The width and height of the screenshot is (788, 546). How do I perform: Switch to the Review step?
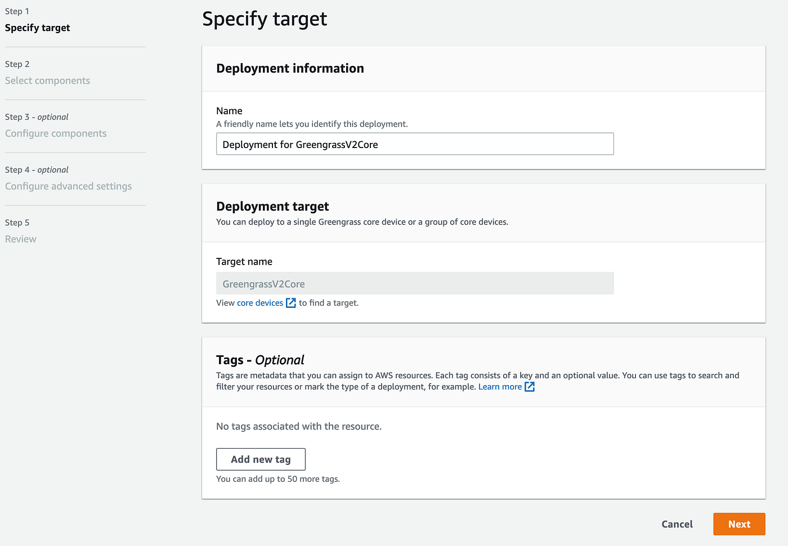click(x=21, y=239)
